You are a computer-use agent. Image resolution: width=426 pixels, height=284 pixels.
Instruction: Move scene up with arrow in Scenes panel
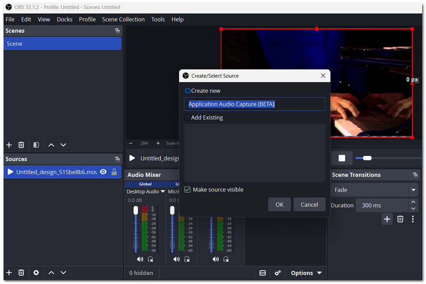51,145
